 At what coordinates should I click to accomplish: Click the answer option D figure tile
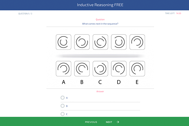point(119,69)
